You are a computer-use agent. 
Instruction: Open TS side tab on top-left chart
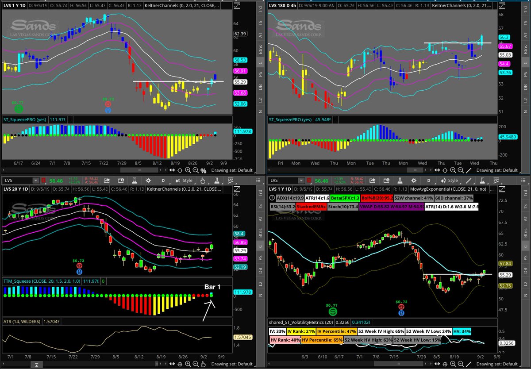[261, 22]
